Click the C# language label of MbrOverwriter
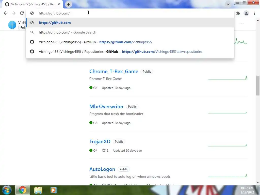 (93, 123)
